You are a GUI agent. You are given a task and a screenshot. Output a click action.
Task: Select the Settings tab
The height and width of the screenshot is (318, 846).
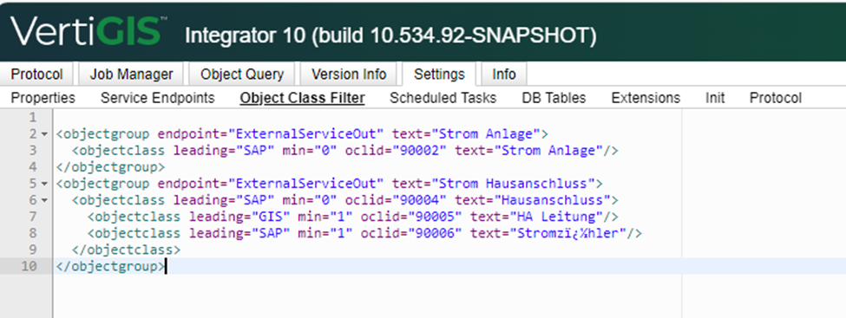[439, 75]
